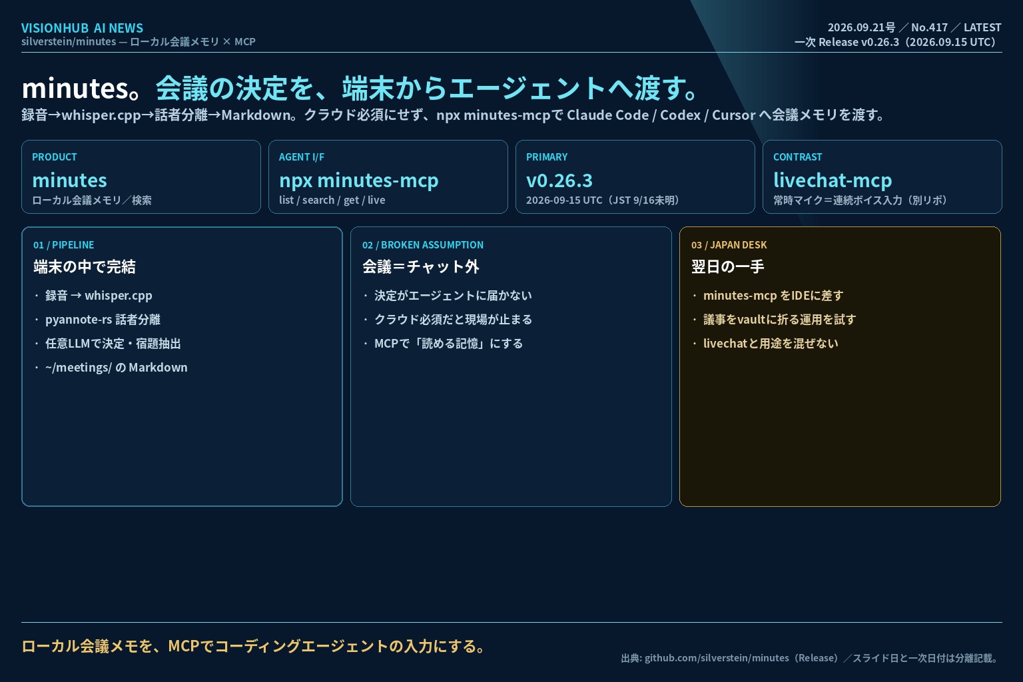Select the PRODUCT card showing 'minutes'
Viewport: 1023px width, 682px height.
pos(141,177)
